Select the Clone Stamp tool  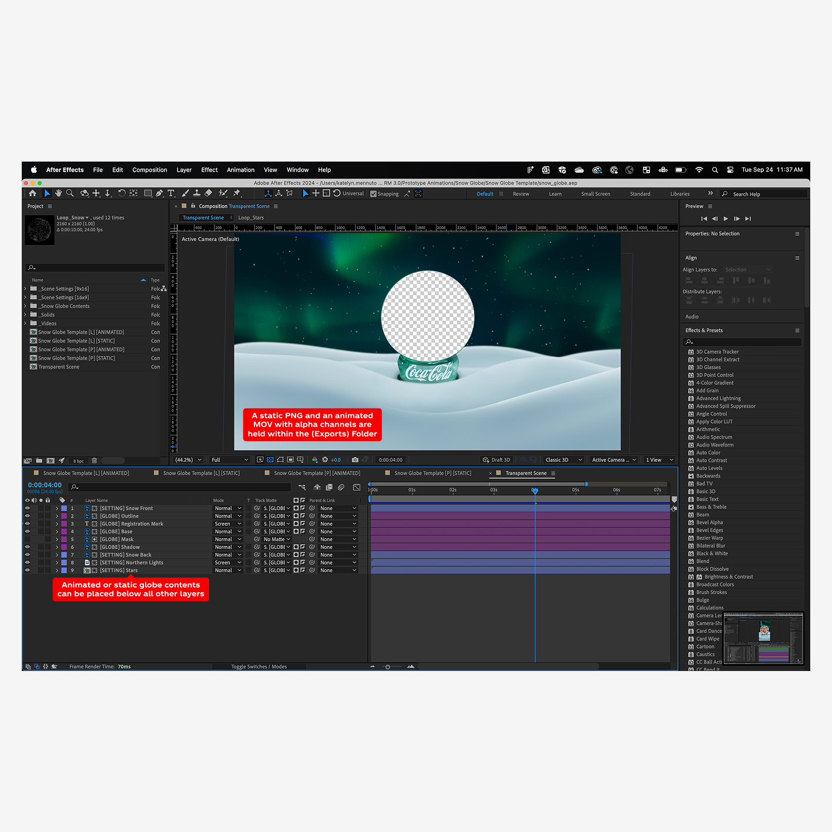(197, 193)
